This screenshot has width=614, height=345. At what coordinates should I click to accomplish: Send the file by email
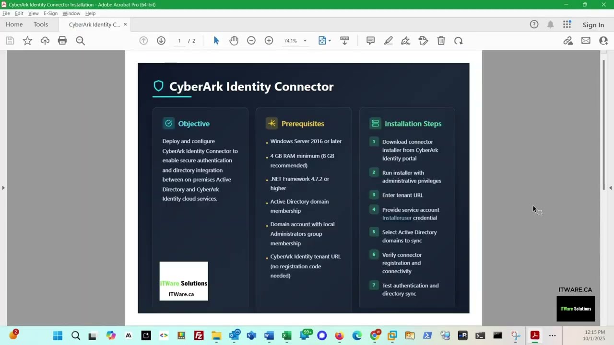pyautogui.click(x=586, y=41)
